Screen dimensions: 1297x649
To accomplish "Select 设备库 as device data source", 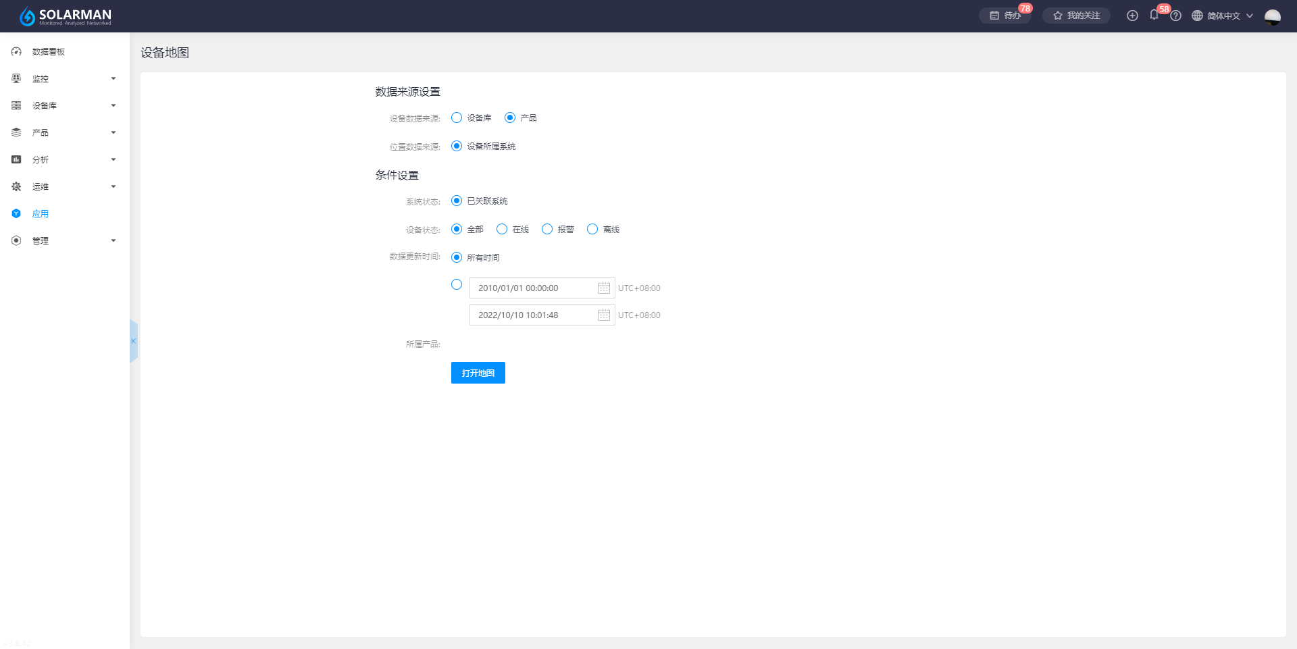I will [457, 118].
